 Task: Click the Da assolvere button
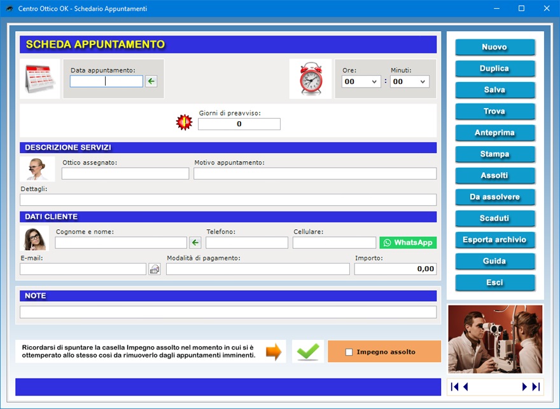(x=494, y=197)
